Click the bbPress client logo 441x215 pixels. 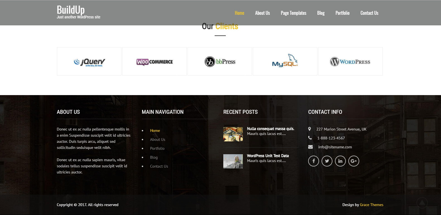point(220,62)
